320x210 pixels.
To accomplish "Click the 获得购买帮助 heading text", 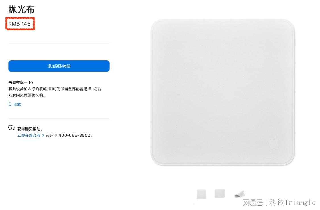I will 30,129.
